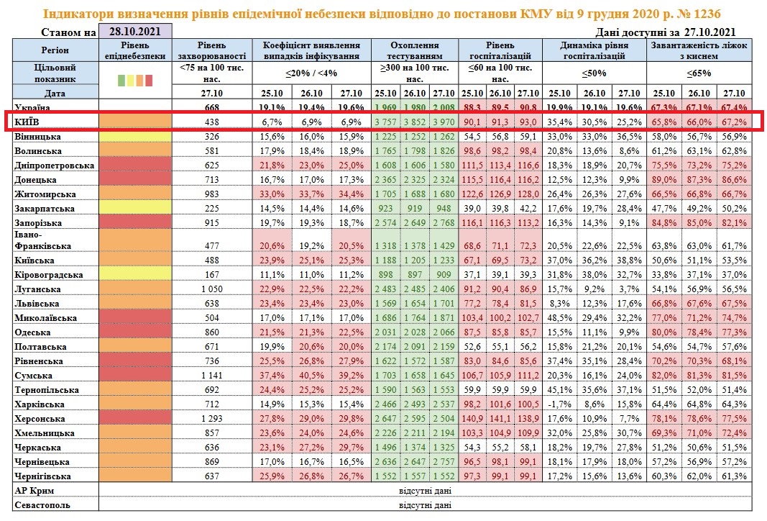Click the red swatch in the legend

(x=149, y=80)
